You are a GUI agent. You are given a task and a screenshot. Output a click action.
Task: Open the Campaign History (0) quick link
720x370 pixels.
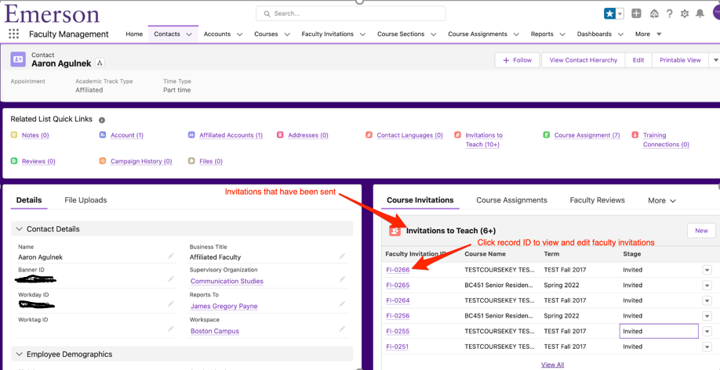[x=141, y=162]
